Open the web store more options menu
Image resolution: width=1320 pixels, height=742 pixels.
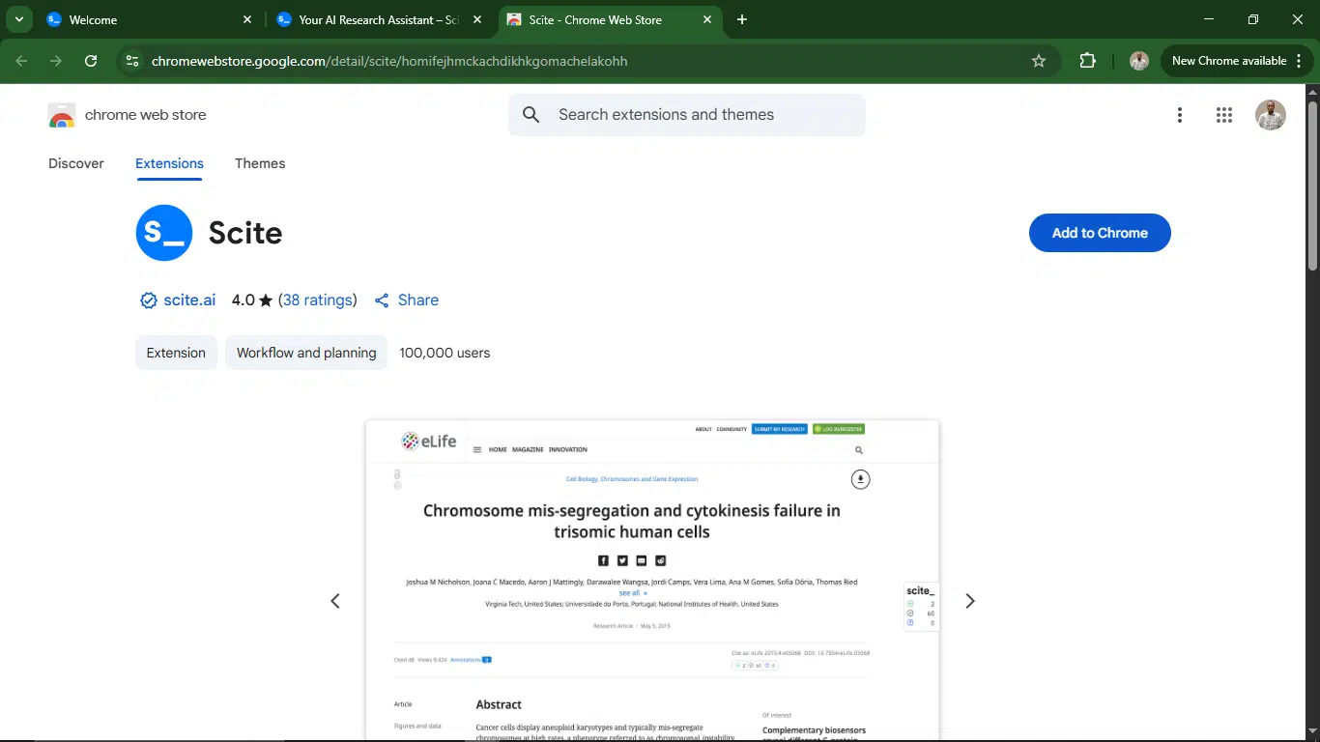pos(1180,115)
